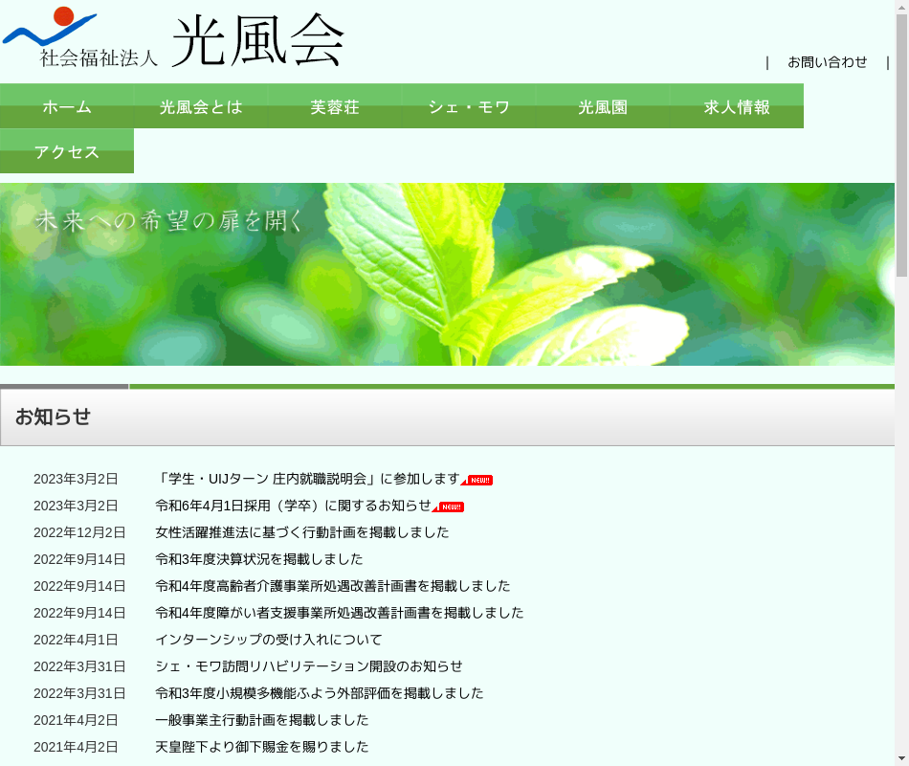Viewport: 909px width, 766px height.
Task: Open 令和3年度決算状況 news link
Action: 258,559
